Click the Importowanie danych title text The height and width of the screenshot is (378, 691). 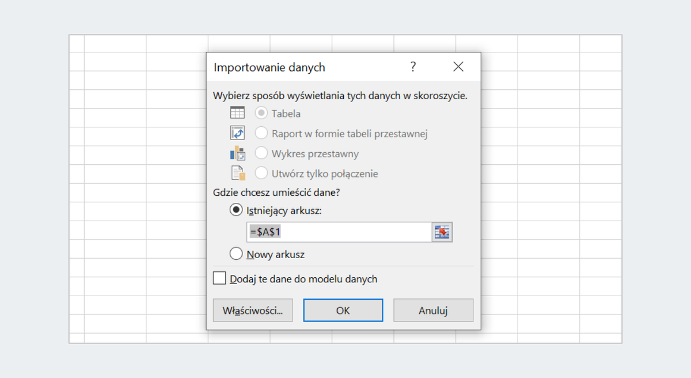tap(269, 67)
